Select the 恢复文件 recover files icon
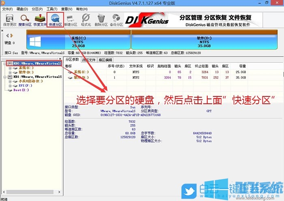The height and width of the screenshot is (201, 284). coord(40,20)
